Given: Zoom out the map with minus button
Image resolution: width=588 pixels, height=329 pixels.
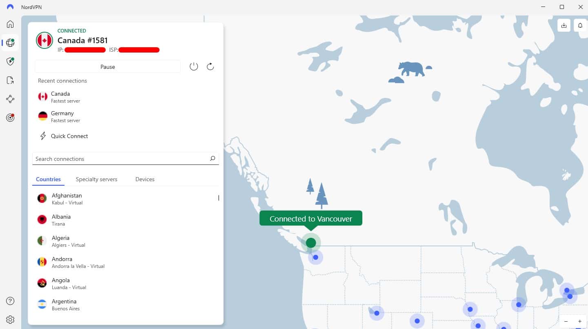Looking at the screenshot, I should (566, 321).
